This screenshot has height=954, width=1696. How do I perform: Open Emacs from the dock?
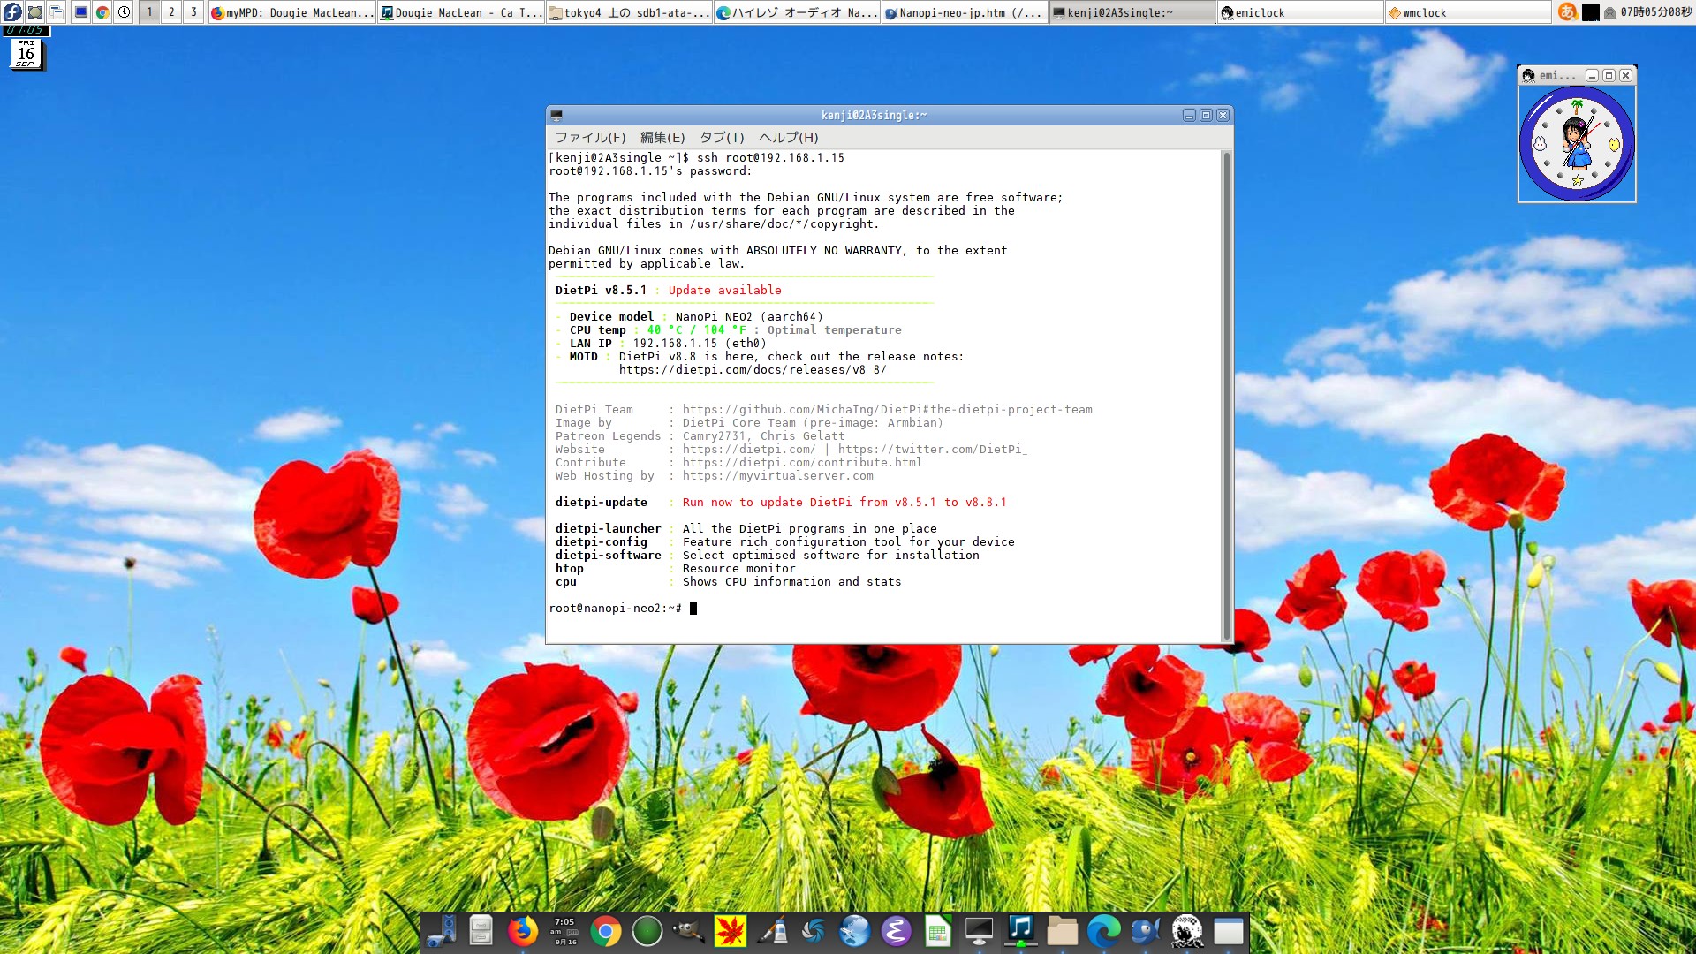896,931
